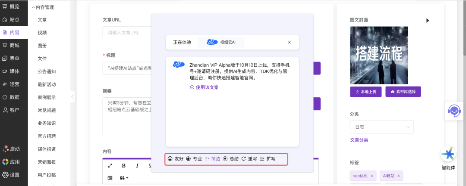This screenshot has width=466, height=186.
Task: Click the 素材库选择 button
Action: point(403,92)
